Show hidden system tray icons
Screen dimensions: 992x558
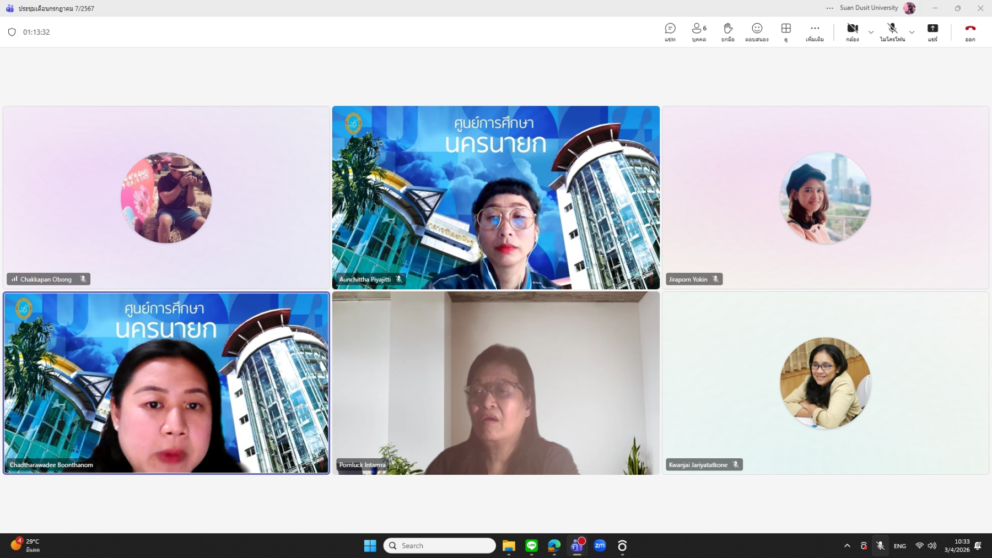tap(847, 546)
